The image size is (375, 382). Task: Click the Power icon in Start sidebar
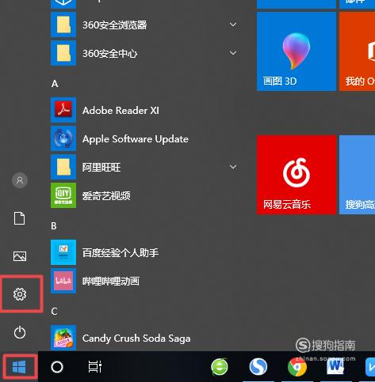tap(20, 332)
